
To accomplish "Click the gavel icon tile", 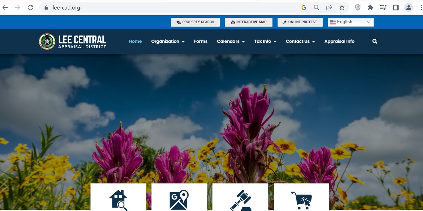I will 240,197.
